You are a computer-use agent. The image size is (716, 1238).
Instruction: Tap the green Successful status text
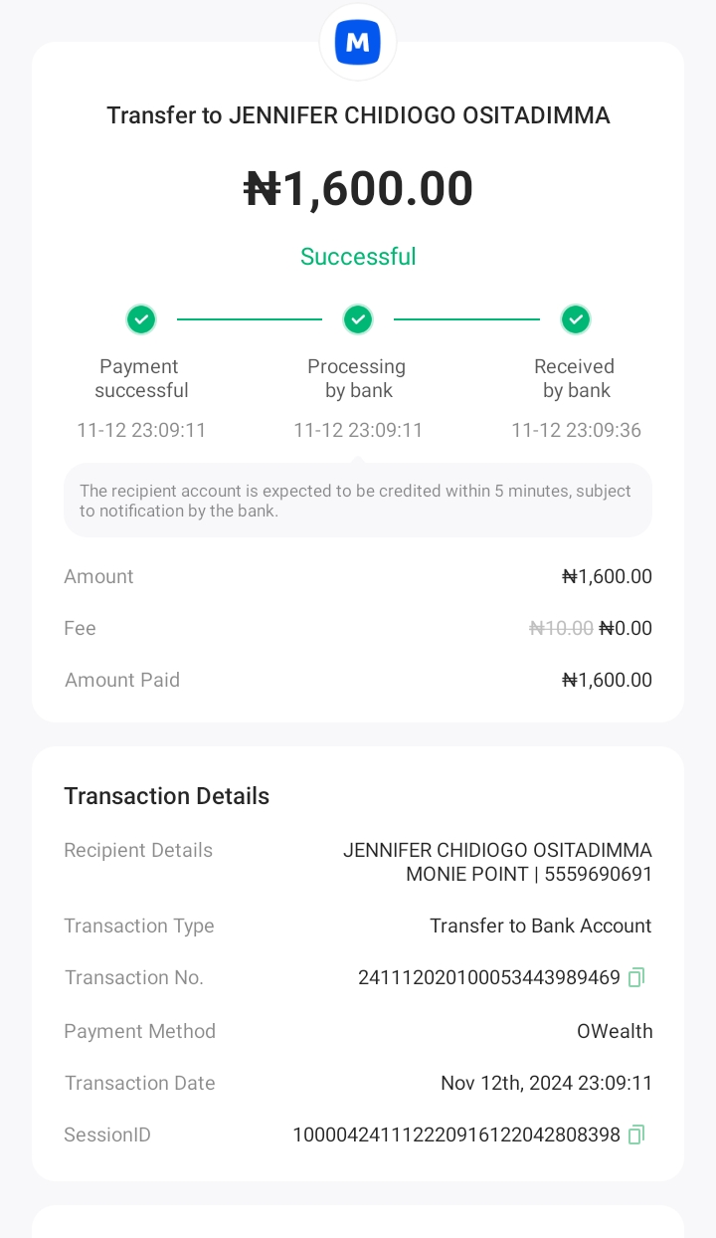[358, 257]
